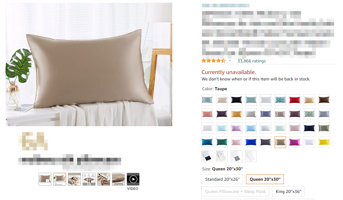The image size is (343, 200).
Task: View first thumbnail of taupe pillow
Action: coord(45,179)
